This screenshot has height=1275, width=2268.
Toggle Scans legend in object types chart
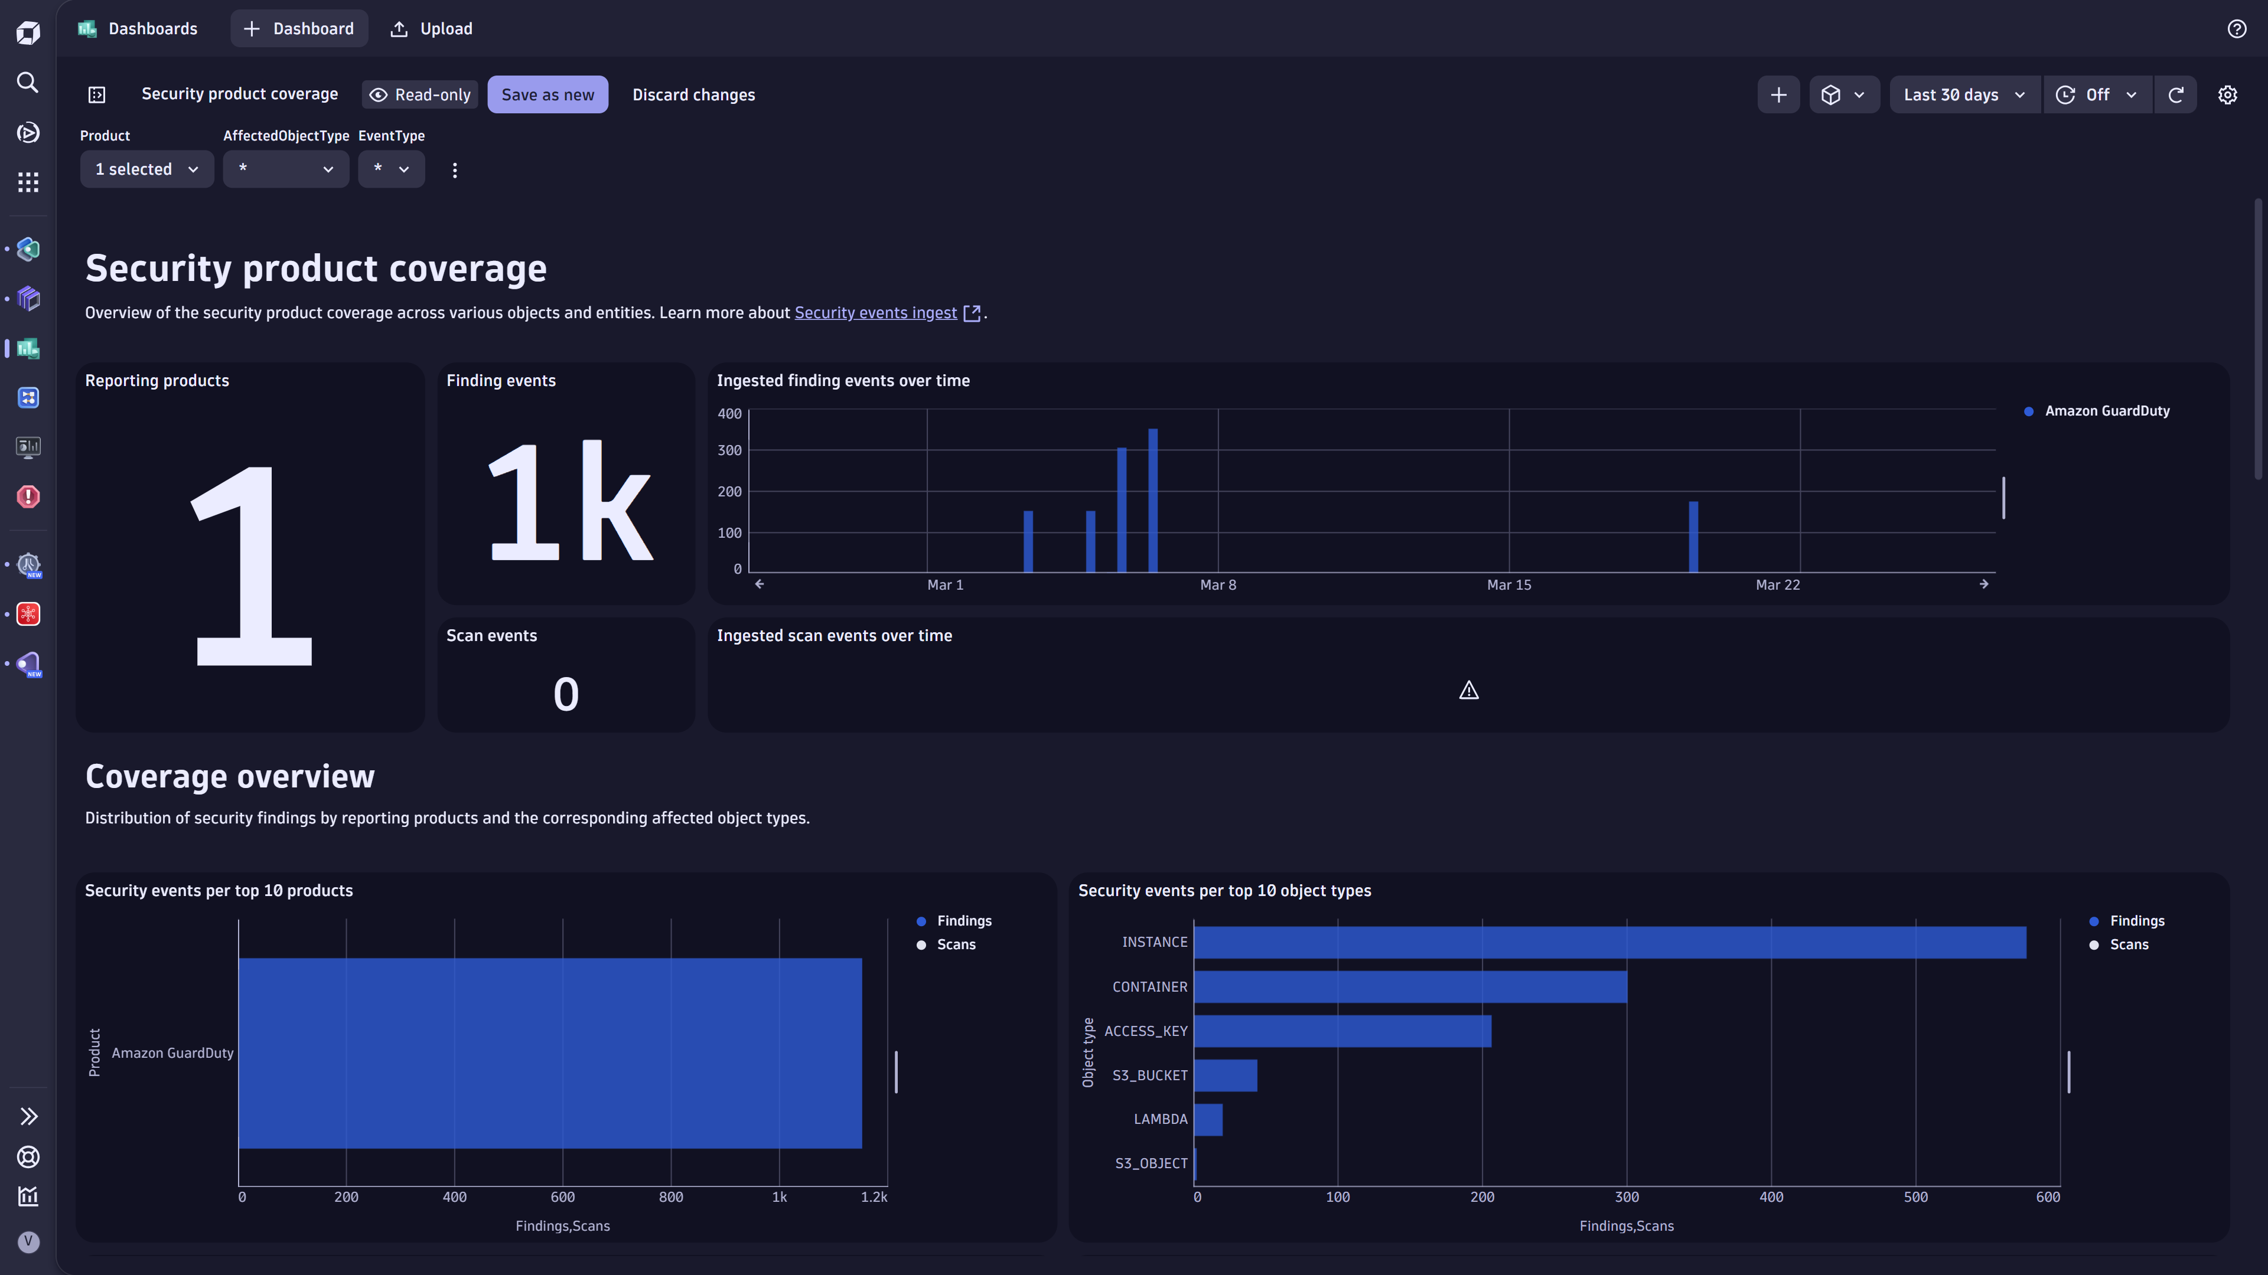coord(2119,944)
